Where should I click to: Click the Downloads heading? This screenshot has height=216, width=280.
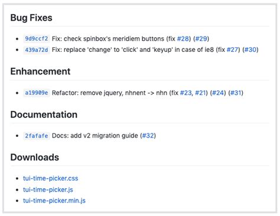click(x=35, y=158)
